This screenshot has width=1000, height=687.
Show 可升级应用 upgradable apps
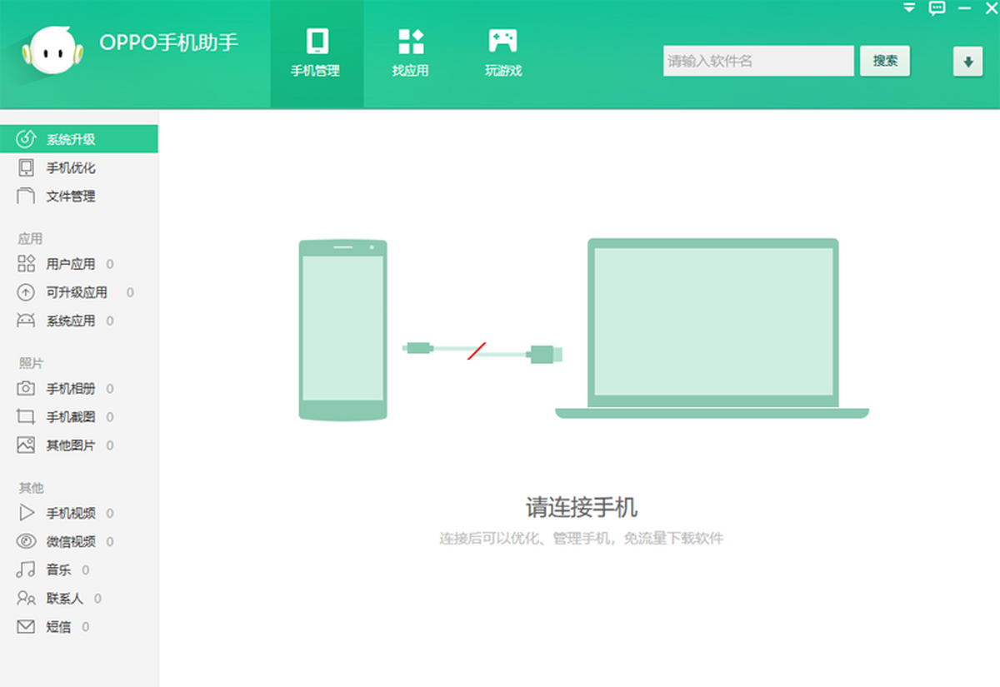pos(76,292)
